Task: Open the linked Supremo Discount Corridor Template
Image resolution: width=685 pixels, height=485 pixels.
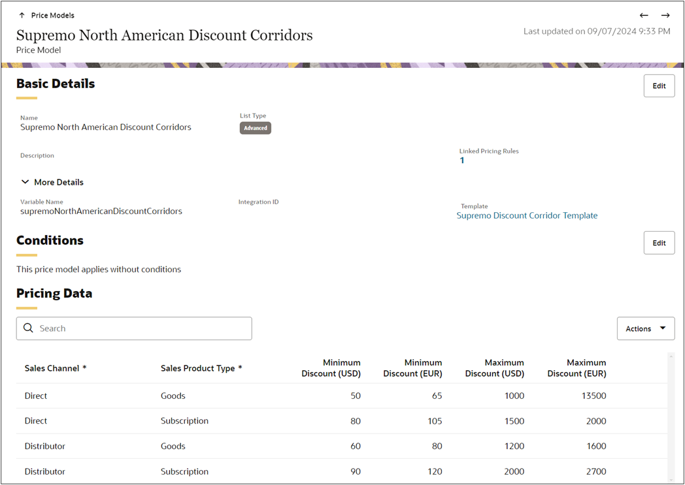Action: [x=527, y=215]
